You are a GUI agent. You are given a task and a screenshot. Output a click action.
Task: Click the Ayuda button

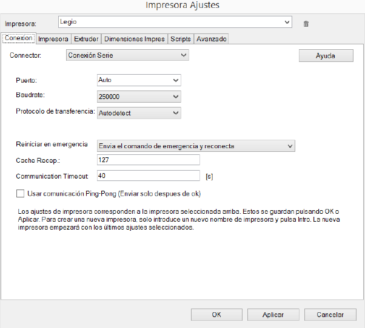click(326, 56)
